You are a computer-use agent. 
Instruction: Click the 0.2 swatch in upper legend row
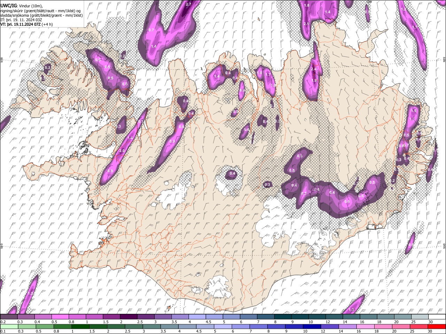pyautogui.click(x=8, y=317)
